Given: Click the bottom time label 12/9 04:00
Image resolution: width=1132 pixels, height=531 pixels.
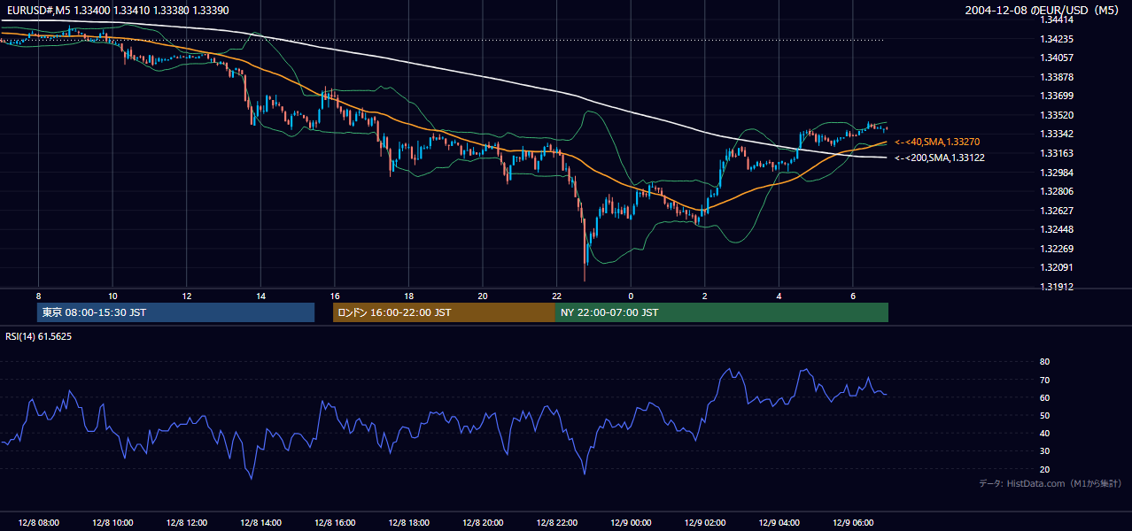Looking at the screenshot, I should click(x=779, y=523).
